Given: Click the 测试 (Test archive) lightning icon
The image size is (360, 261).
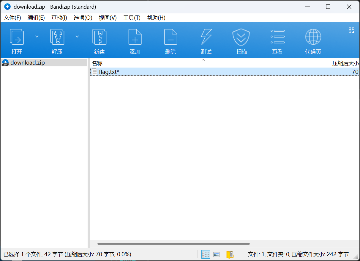Looking at the screenshot, I should coord(206,37).
